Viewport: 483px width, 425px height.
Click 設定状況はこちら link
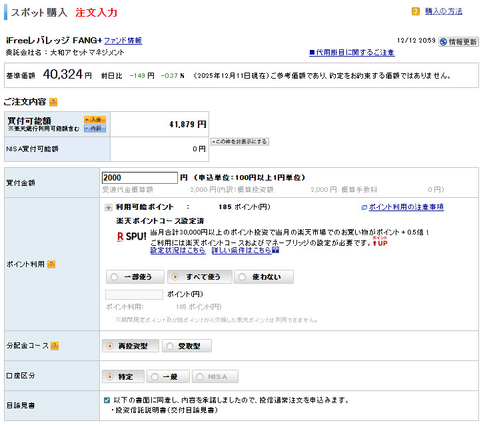[x=177, y=250]
